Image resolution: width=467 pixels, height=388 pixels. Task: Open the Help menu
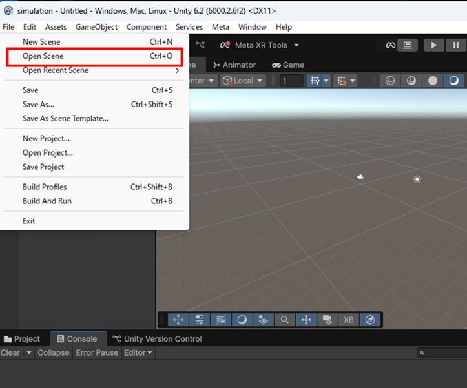coord(284,27)
